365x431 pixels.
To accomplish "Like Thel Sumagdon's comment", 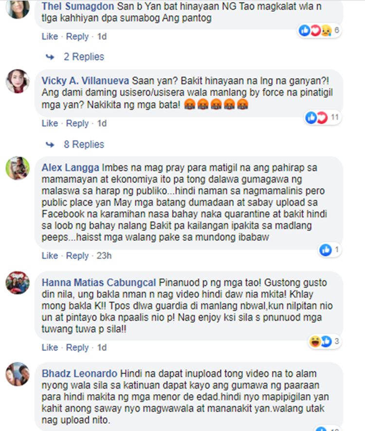I will tap(50, 36).
